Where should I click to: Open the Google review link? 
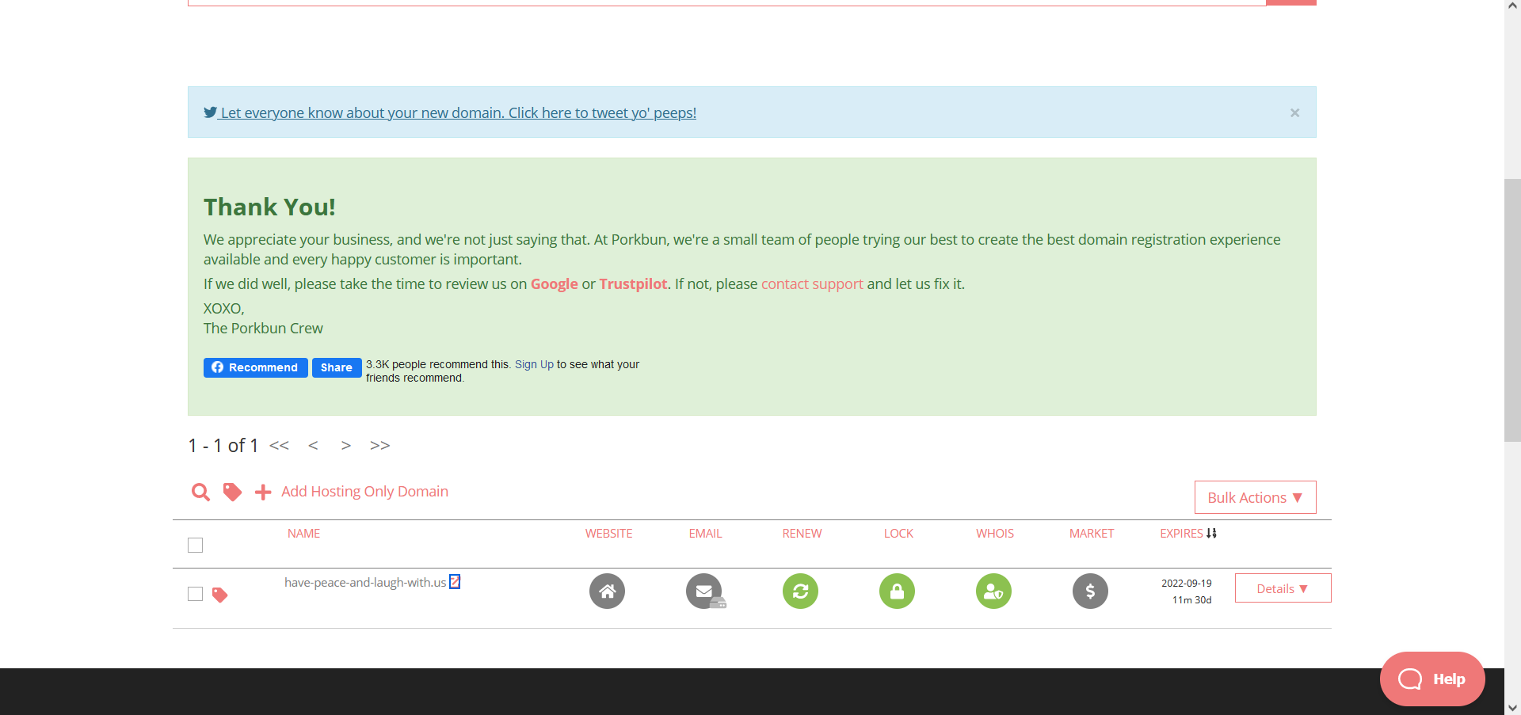pyautogui.click(x=555, y=283)
